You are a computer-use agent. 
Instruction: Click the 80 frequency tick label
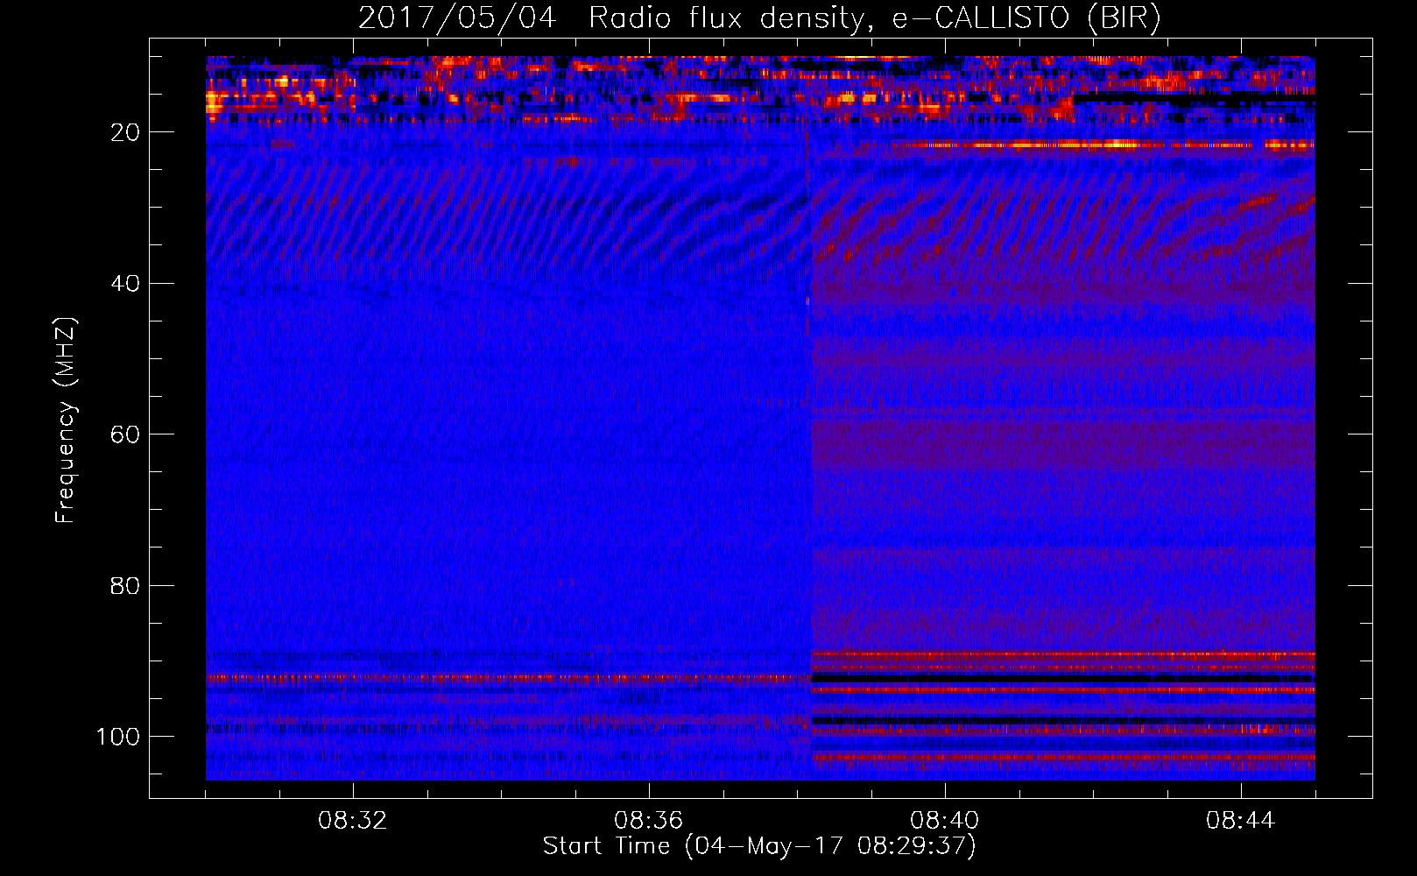[x=126, y=585]
